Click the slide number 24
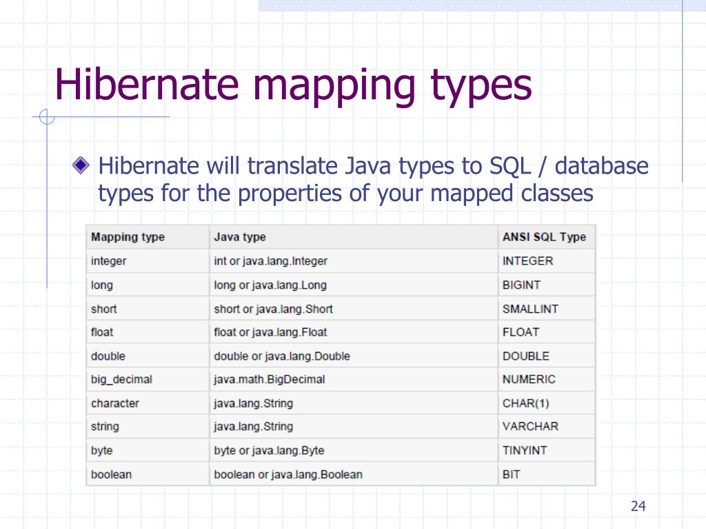706x529 pixels. tap(640, 504)
